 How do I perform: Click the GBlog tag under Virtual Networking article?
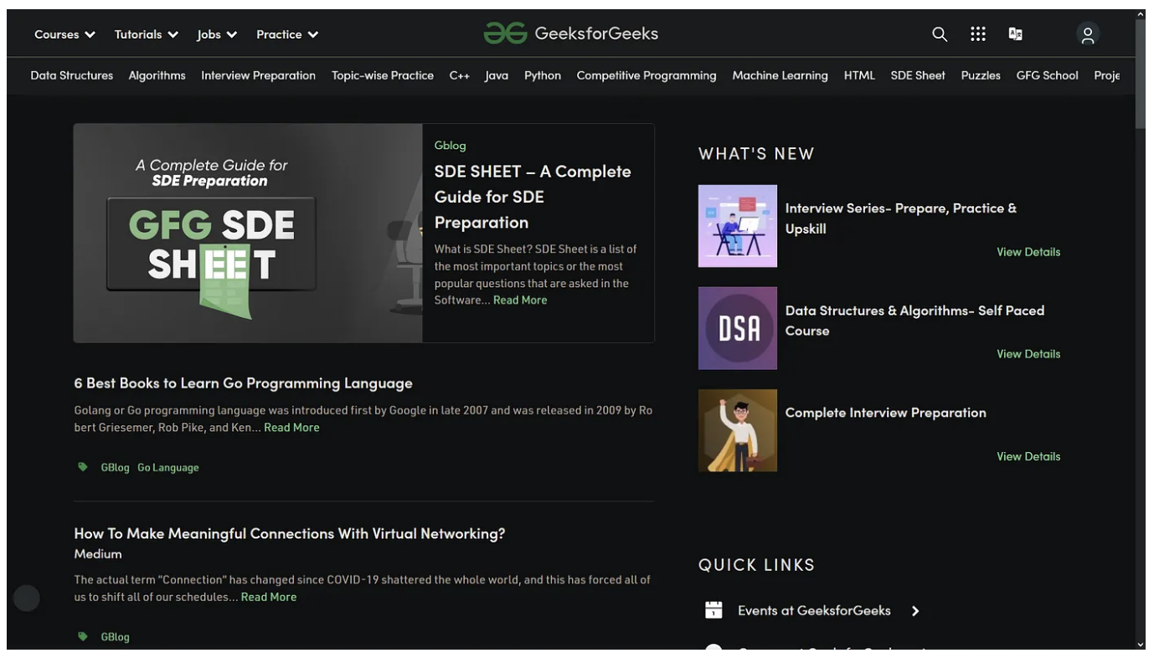point(115,636)
